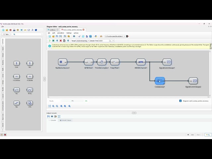Run simulation with green arrow icon

pyautogui.click(x=50, y=41)
